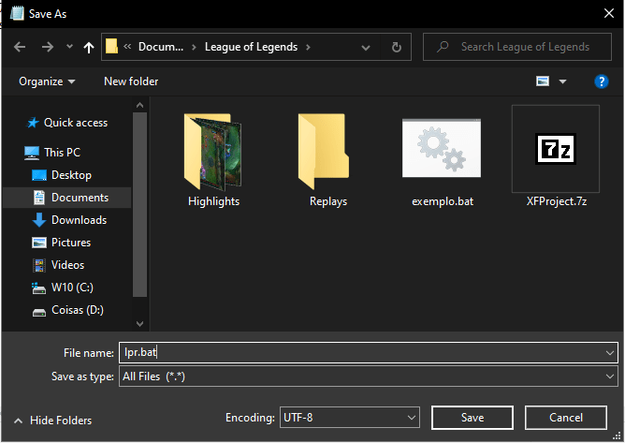The width and height of the screenshot is (625, 443).
Task: Click the address bar folder icon
Action: 111,47
